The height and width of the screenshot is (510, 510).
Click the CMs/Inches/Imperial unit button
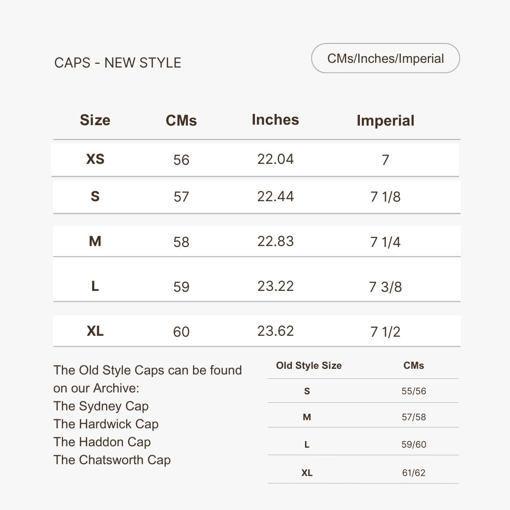[x=385, y=59]
